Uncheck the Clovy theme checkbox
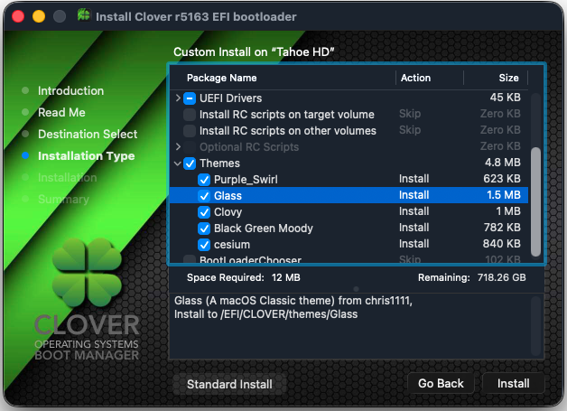 204,212
